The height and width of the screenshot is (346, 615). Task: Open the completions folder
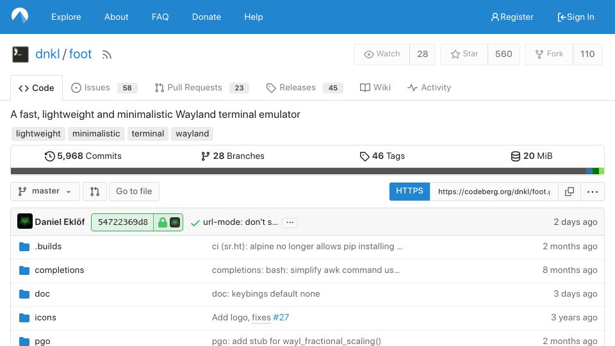[59, 270]
